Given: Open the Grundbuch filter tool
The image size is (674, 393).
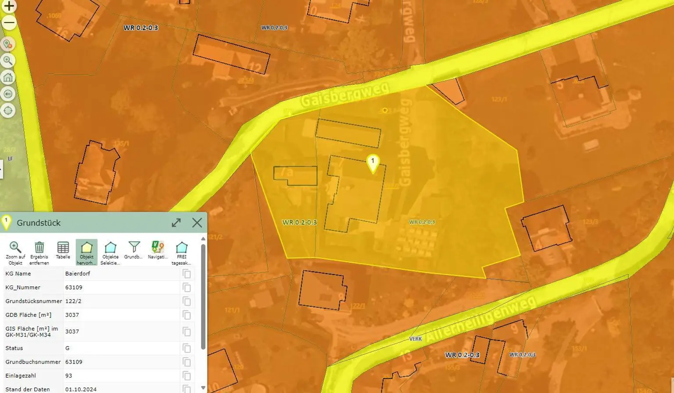Looking at the screenshot, I should tap(134, 251).
